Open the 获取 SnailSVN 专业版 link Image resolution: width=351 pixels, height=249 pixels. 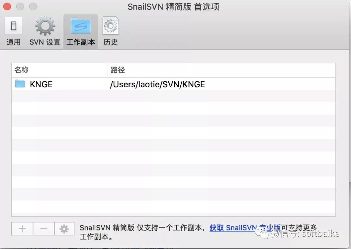pyautogui.click(x=245, y=228)
